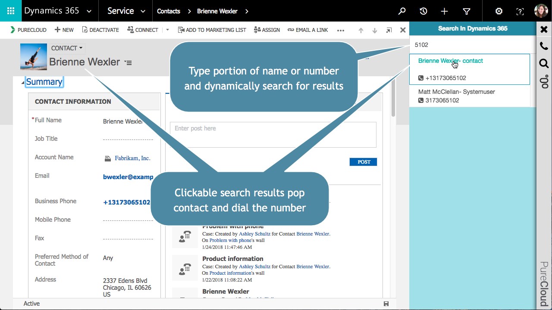Collapse the Summary section
Screen dimensions: 552x310
tap(23, 82)
